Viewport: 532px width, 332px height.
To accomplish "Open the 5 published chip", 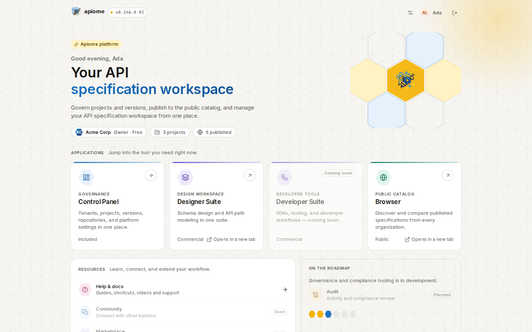I will click(x=214, y=132).
